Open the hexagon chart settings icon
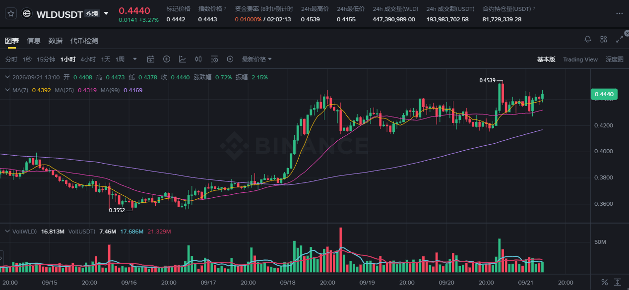 pyautogui.click(x=230, y=59)
